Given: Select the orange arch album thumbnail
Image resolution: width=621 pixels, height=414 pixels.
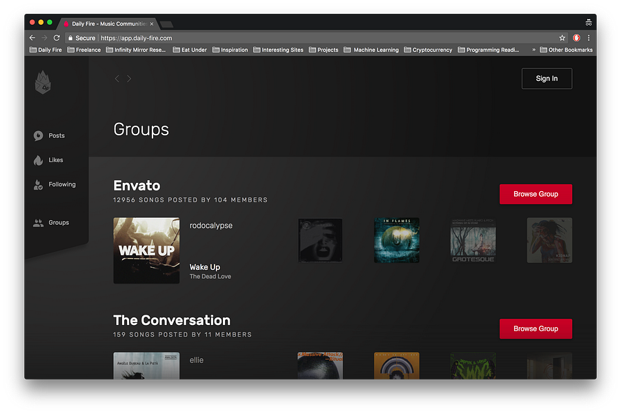Looking at the screenshot, I should (397, 366).
